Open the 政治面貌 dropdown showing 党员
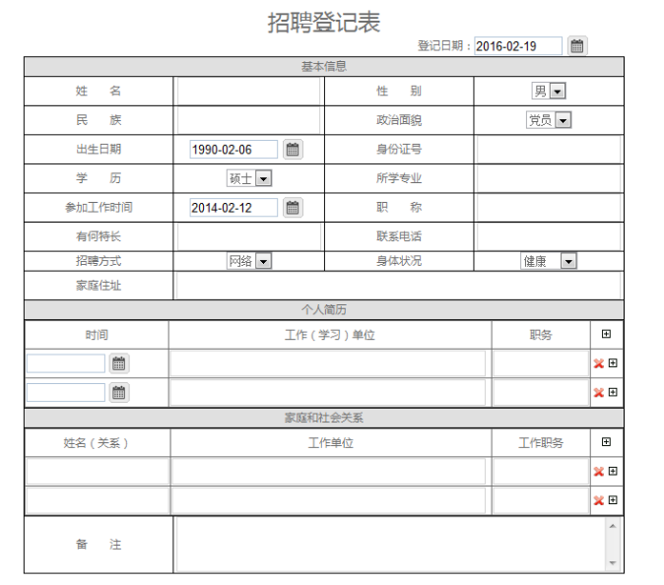The width and height of the screenshot is (664, 585). [549, 120]
